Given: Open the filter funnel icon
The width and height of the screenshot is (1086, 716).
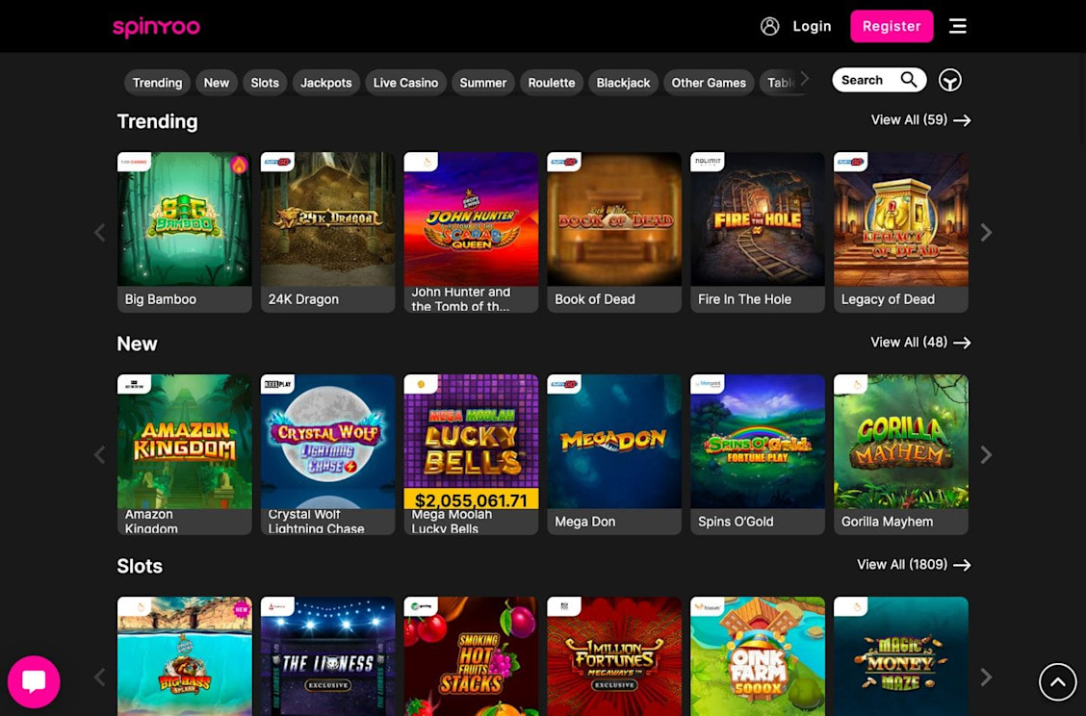Looking at the screenshot, I should tap(949, 80).
